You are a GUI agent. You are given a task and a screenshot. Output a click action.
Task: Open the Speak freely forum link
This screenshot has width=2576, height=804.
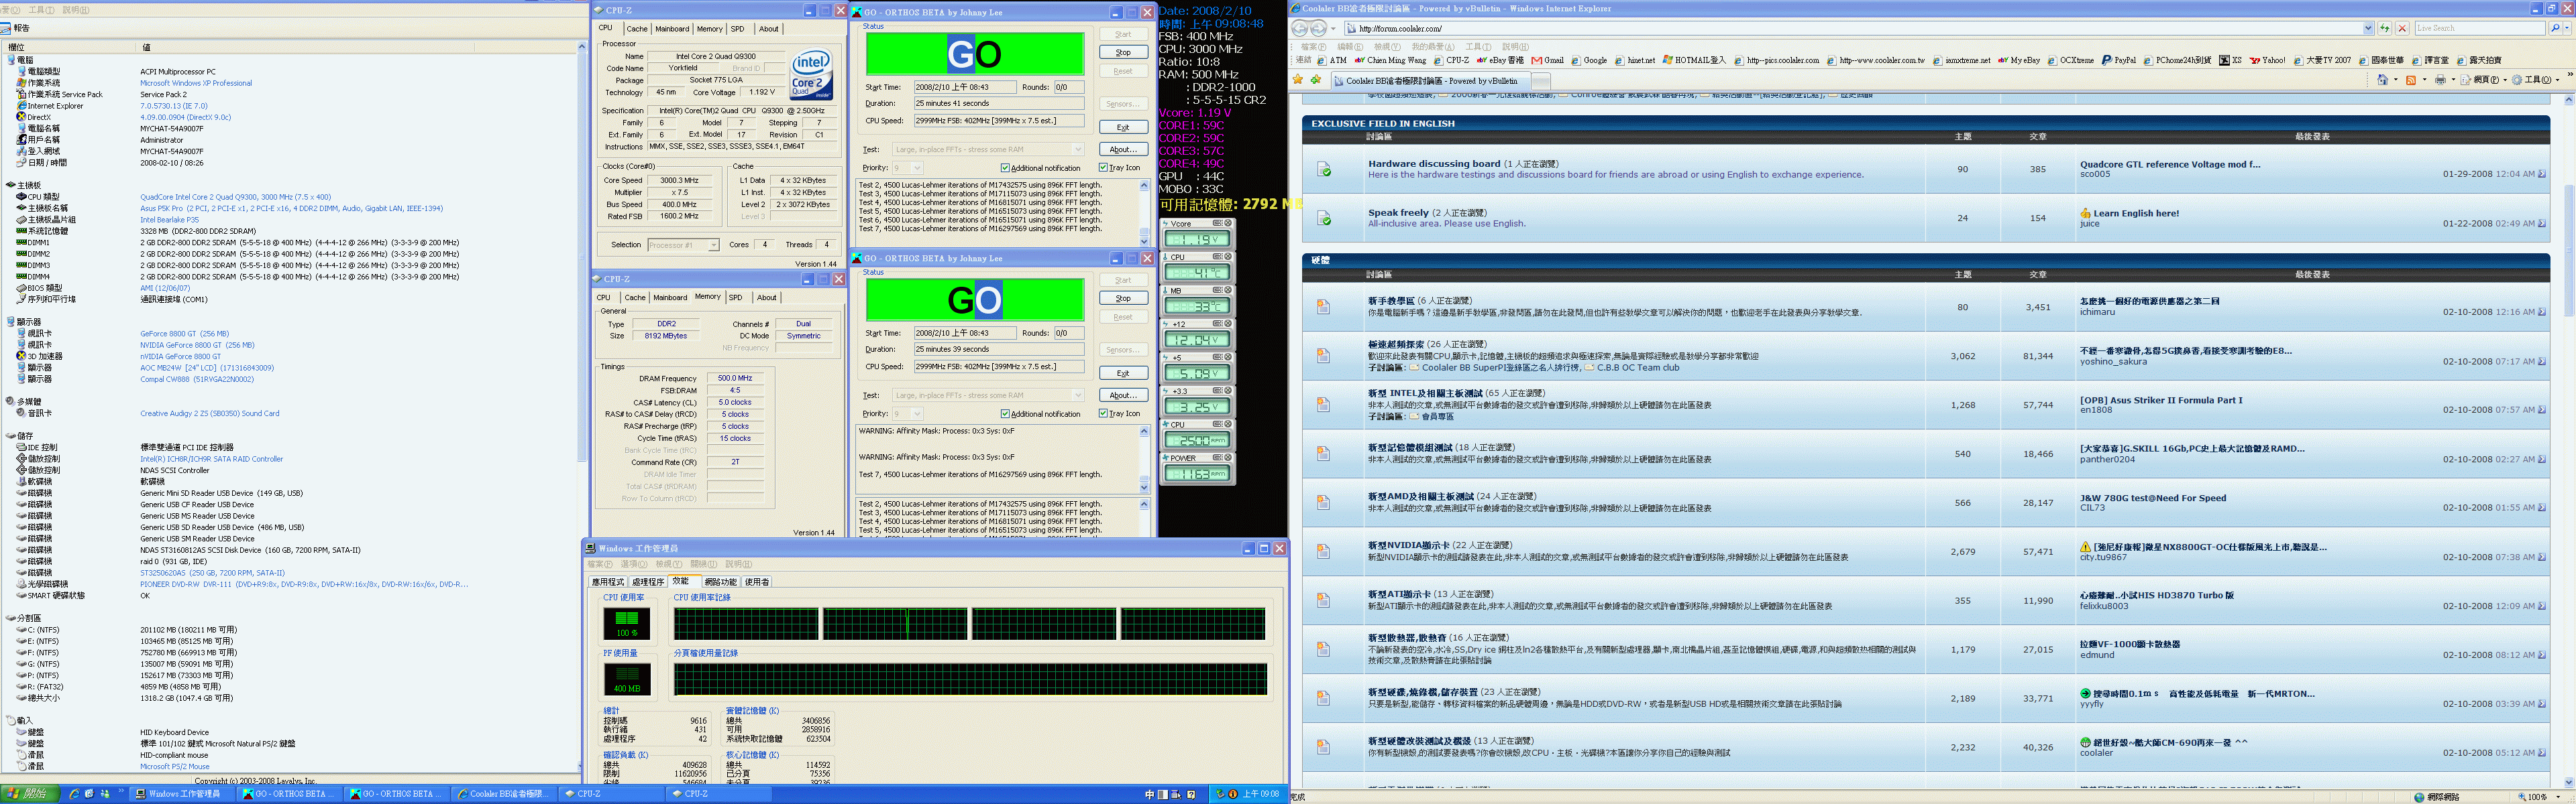(x=1398, y=213)
